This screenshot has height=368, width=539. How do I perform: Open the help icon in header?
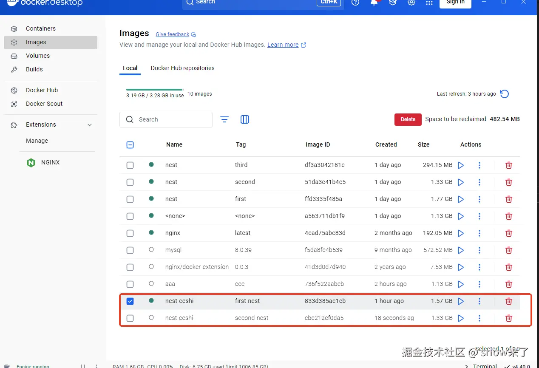point(355,3)
